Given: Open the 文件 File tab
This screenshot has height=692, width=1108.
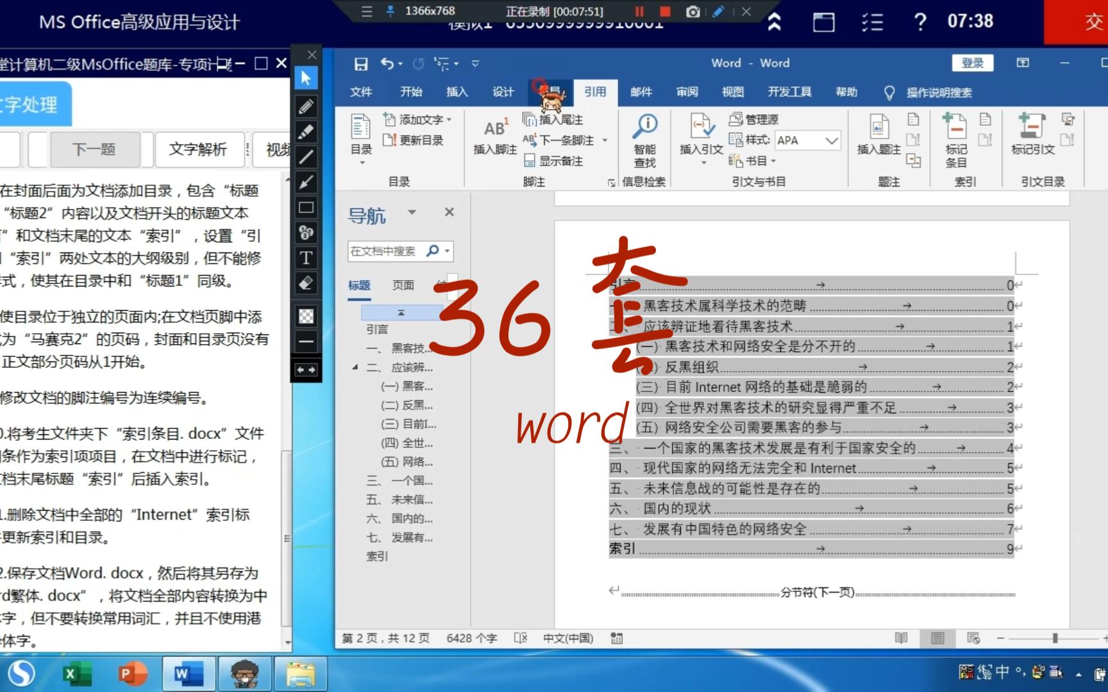Looking at the screenshot, I should pos(361,92).
